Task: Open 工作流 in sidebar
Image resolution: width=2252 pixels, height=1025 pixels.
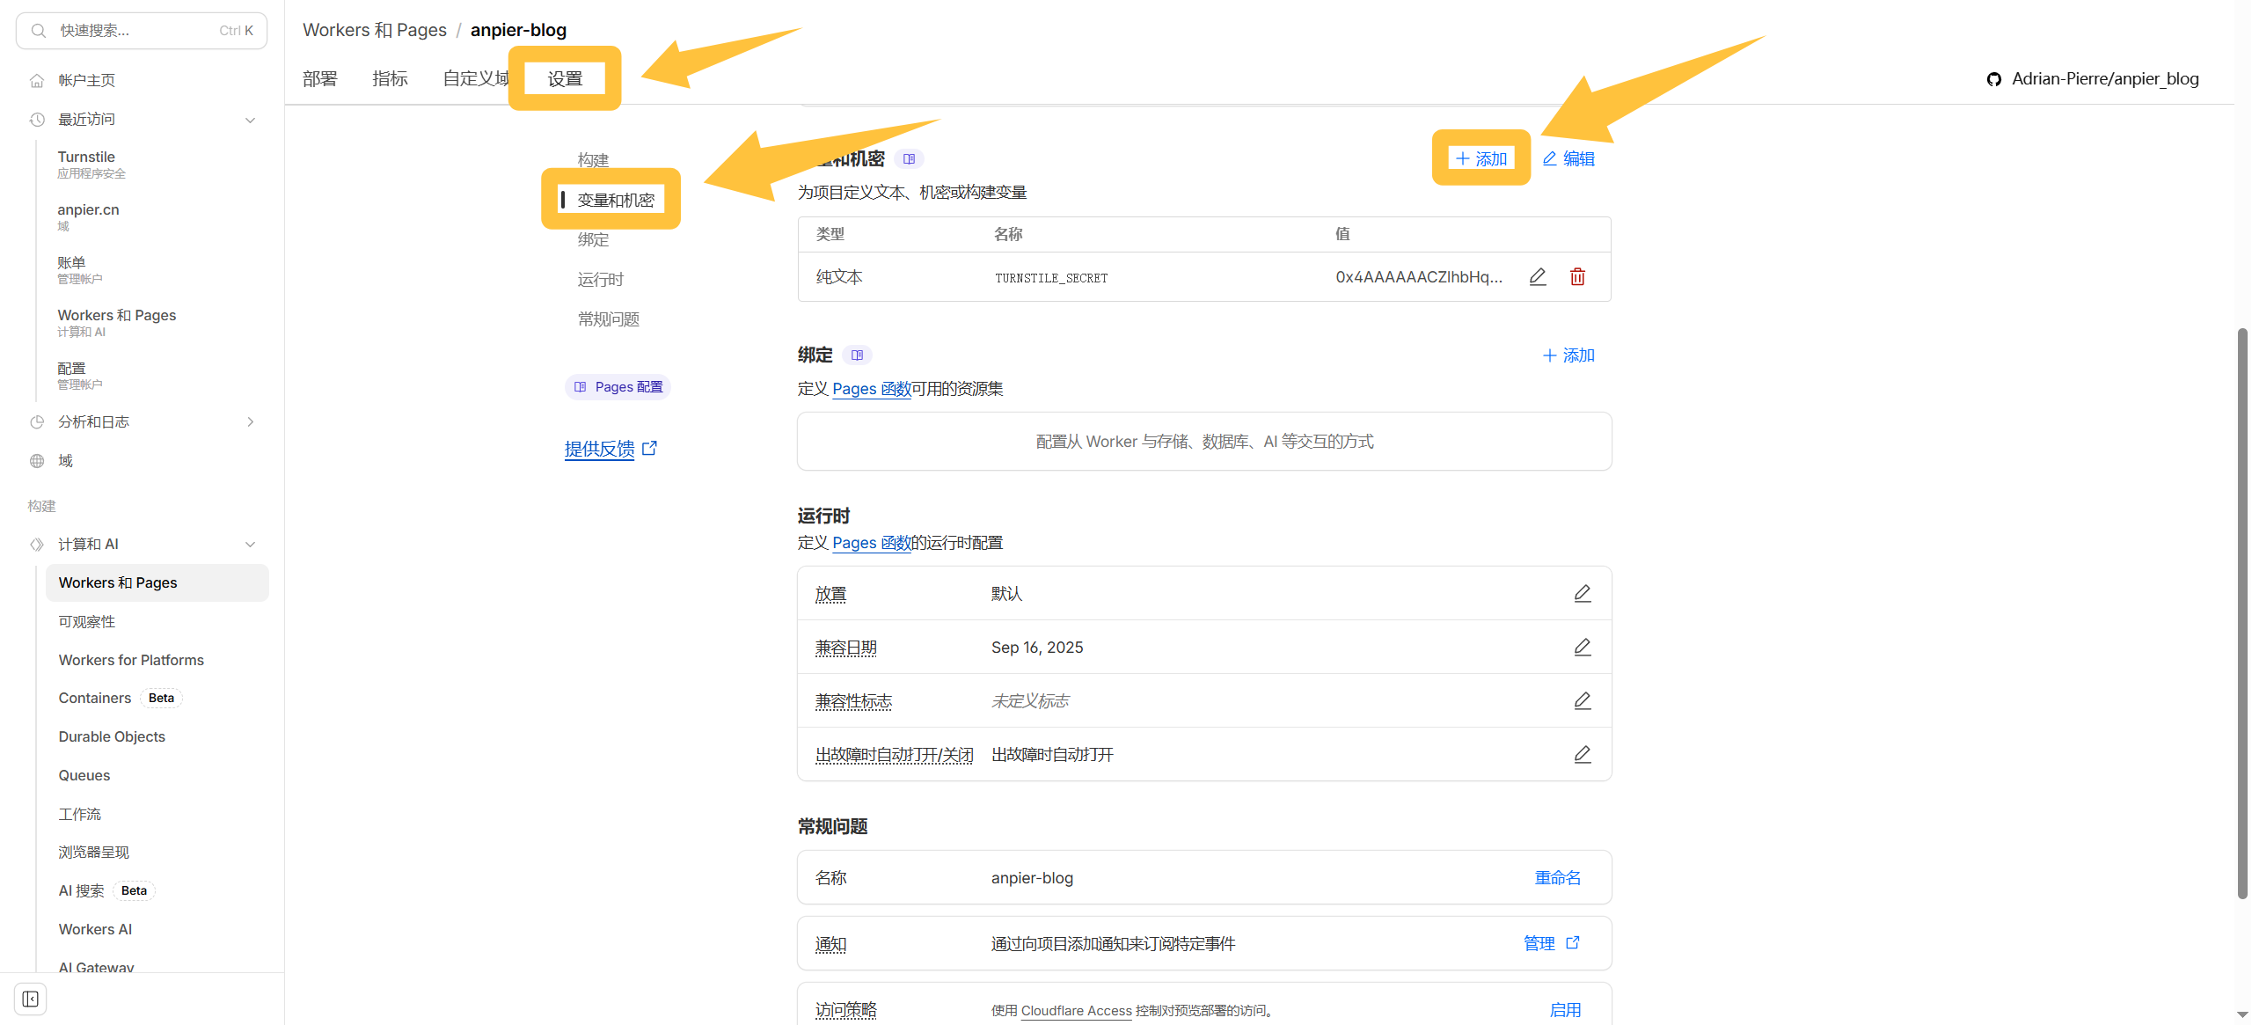Action: tap(80, 815)
